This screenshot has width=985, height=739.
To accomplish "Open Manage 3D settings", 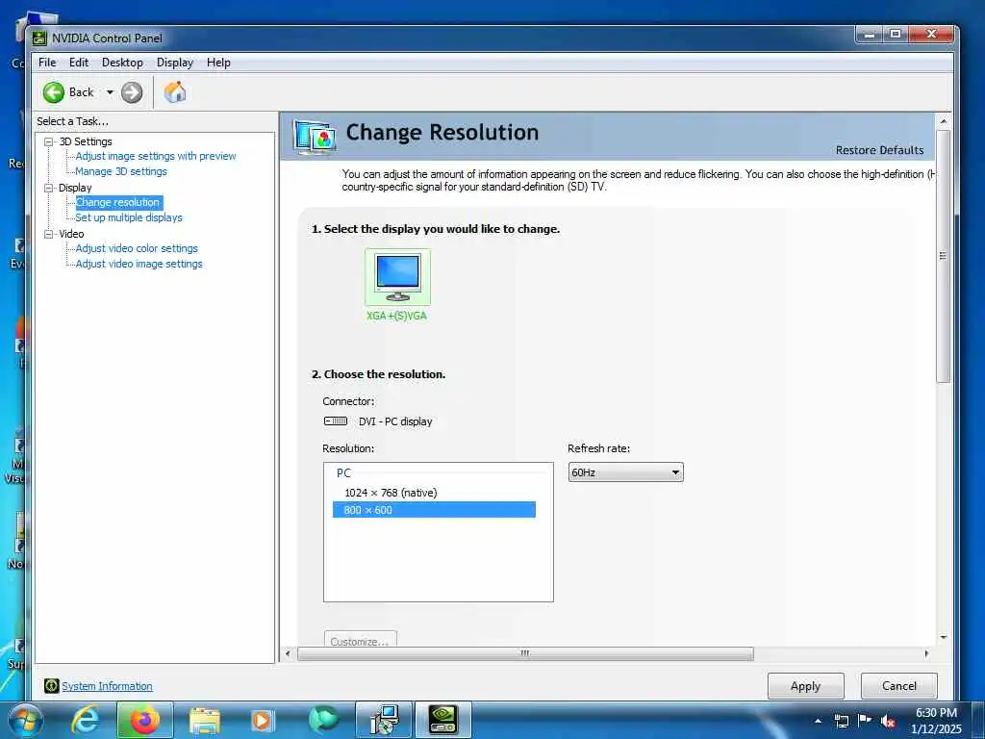I will coord(121,171).
